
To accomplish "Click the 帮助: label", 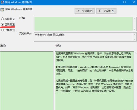I will 58,46.
